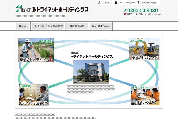Open 株式会社パテック excavator thumbnail
The height and width of the screenshot is (119, 178).
coord(144,49)
